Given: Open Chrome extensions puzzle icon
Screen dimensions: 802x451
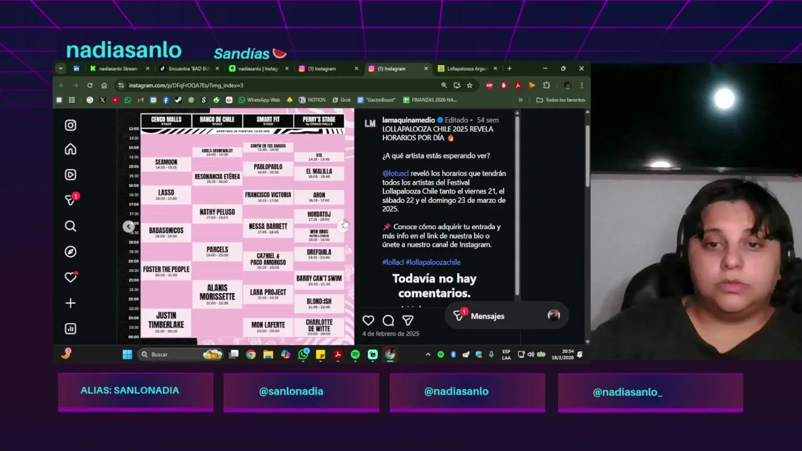Looking at the screenshot, I should (546, 85).
